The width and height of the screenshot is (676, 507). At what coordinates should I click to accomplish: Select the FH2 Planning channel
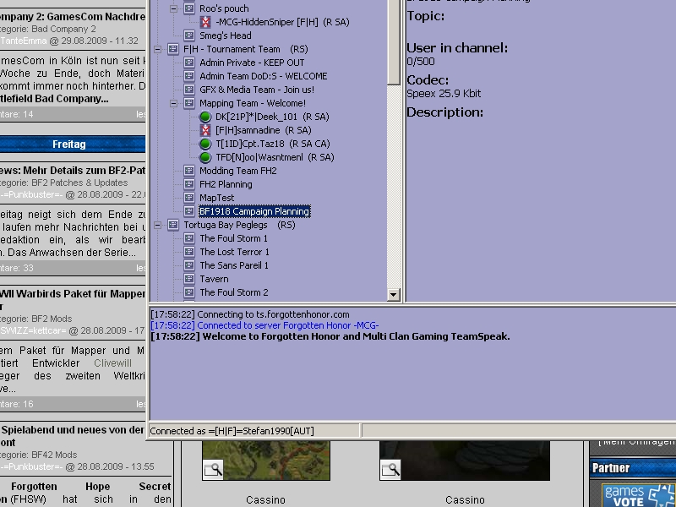click(x=226, y=184)
